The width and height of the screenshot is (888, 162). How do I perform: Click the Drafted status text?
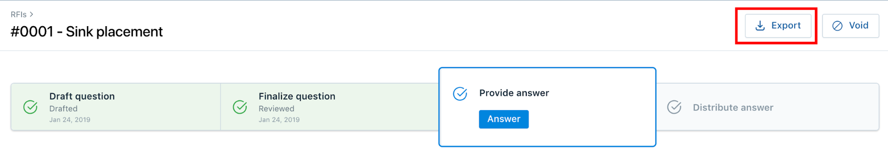pyautogui.click(x=63, y=109)
